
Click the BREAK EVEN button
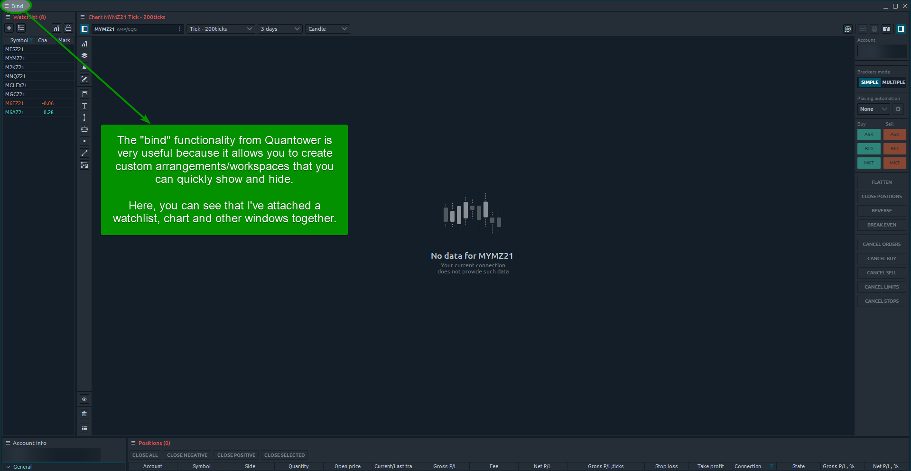point(882,225)
